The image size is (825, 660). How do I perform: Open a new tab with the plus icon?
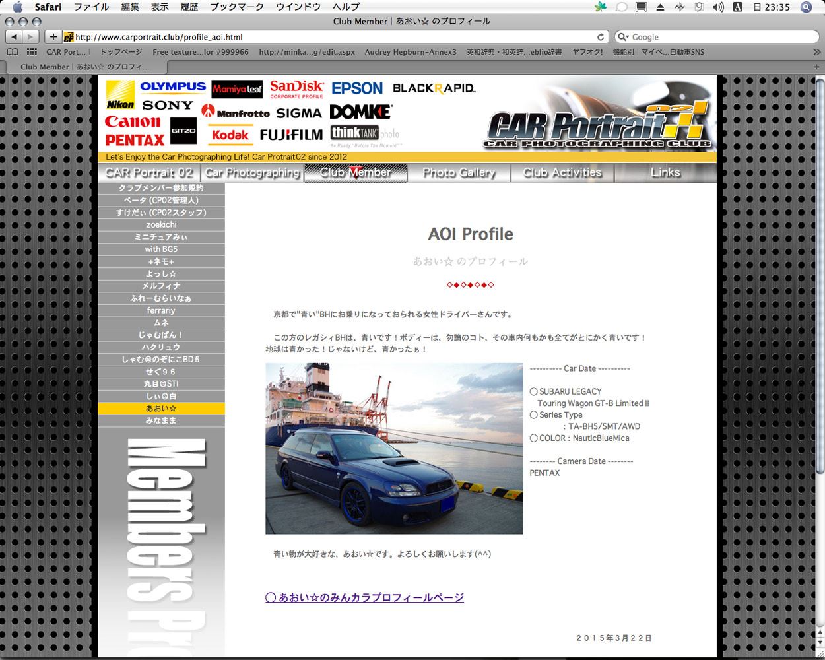(817, 67)
